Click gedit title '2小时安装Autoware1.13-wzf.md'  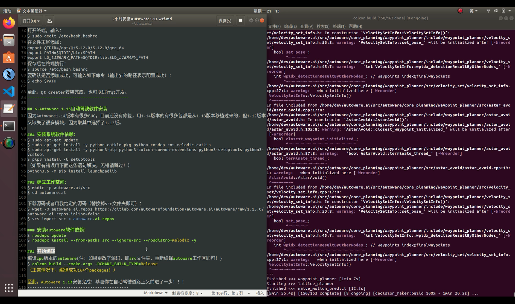(142, 19)
